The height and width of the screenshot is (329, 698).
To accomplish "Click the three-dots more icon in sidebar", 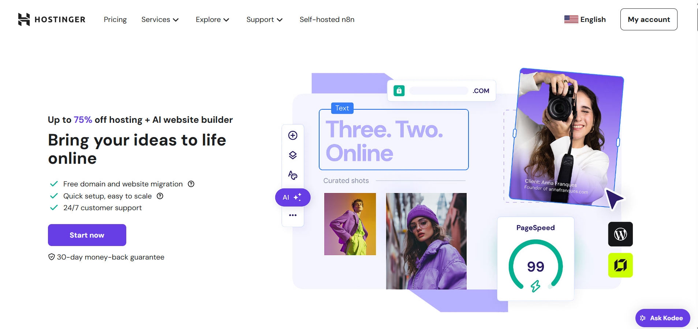I will pyautogui.click(x=293, y=215).
